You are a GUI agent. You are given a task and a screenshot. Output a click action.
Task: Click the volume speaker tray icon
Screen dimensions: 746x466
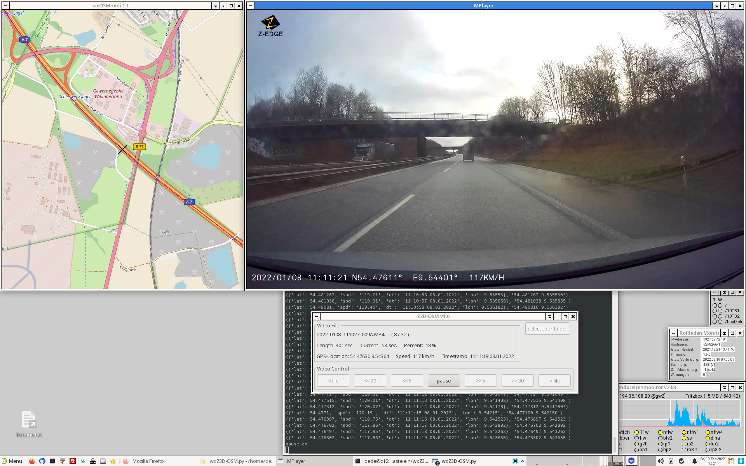click(660, 461)
